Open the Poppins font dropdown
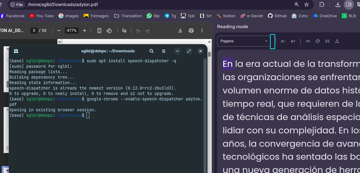The width and height of the screenshot is (360, 173). click(244, 41)
